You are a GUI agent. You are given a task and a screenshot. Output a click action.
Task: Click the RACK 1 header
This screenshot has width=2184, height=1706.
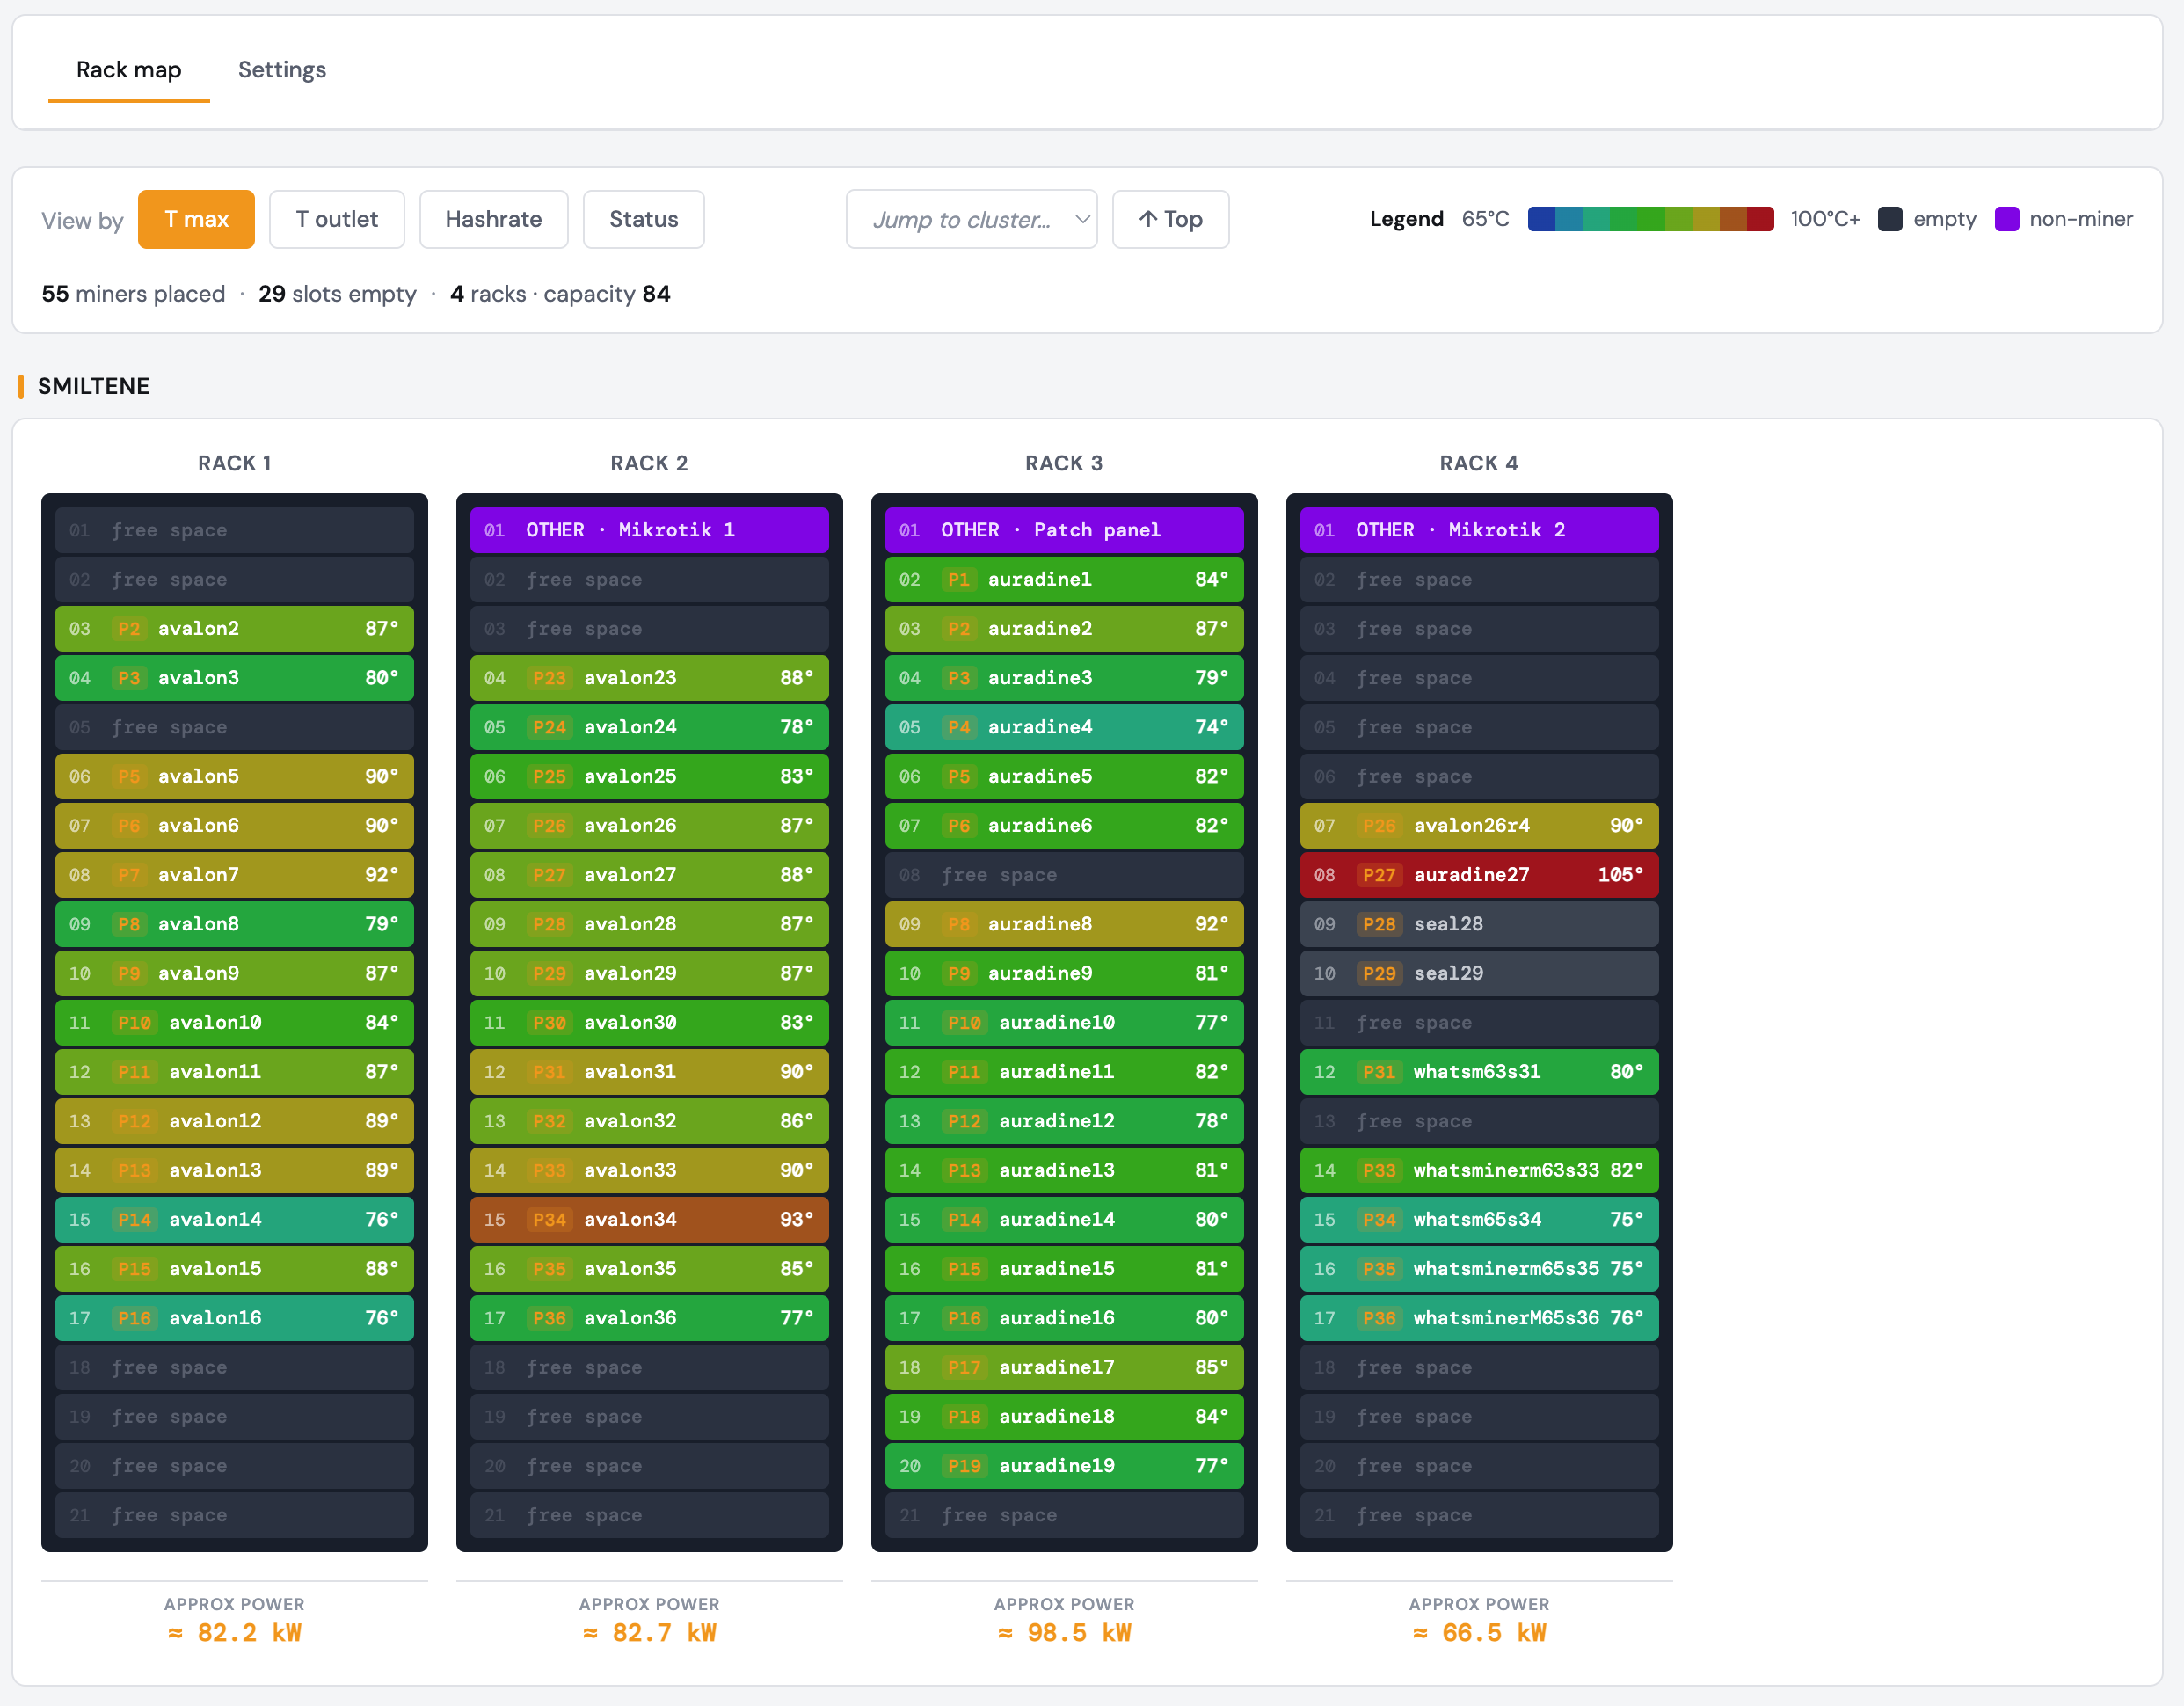[234, 463]
